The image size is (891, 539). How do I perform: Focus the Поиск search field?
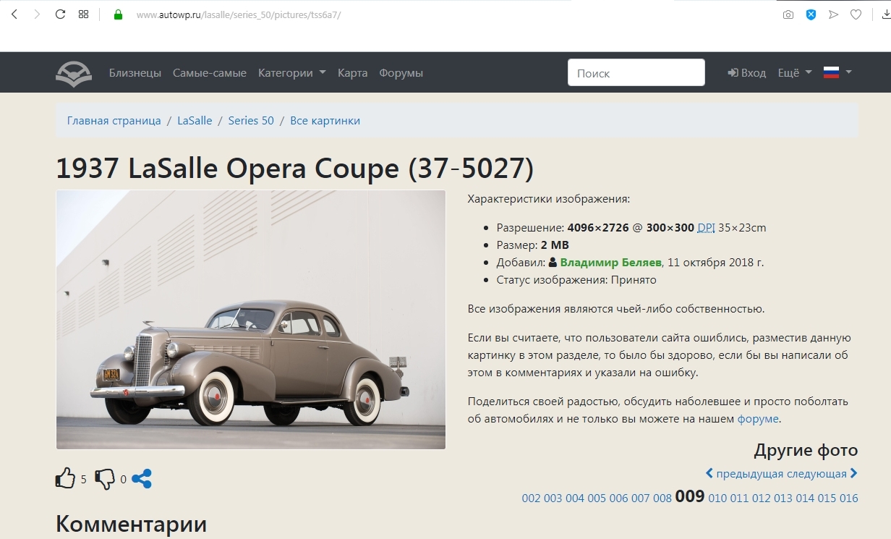click(636, 72)
